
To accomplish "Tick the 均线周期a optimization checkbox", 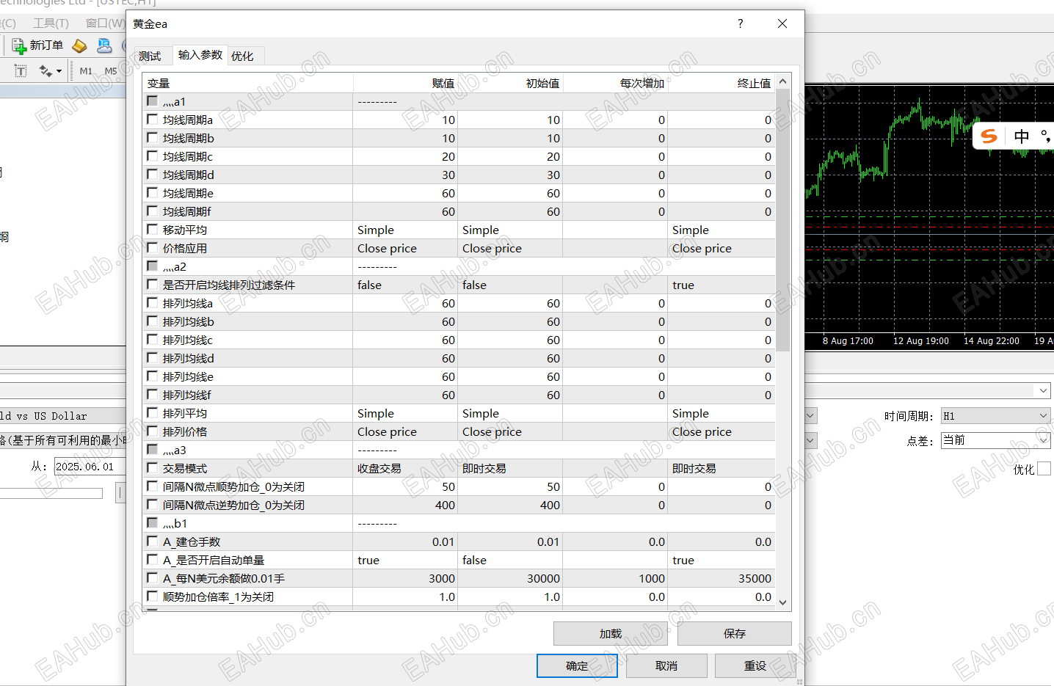I will tap(153, 119).
